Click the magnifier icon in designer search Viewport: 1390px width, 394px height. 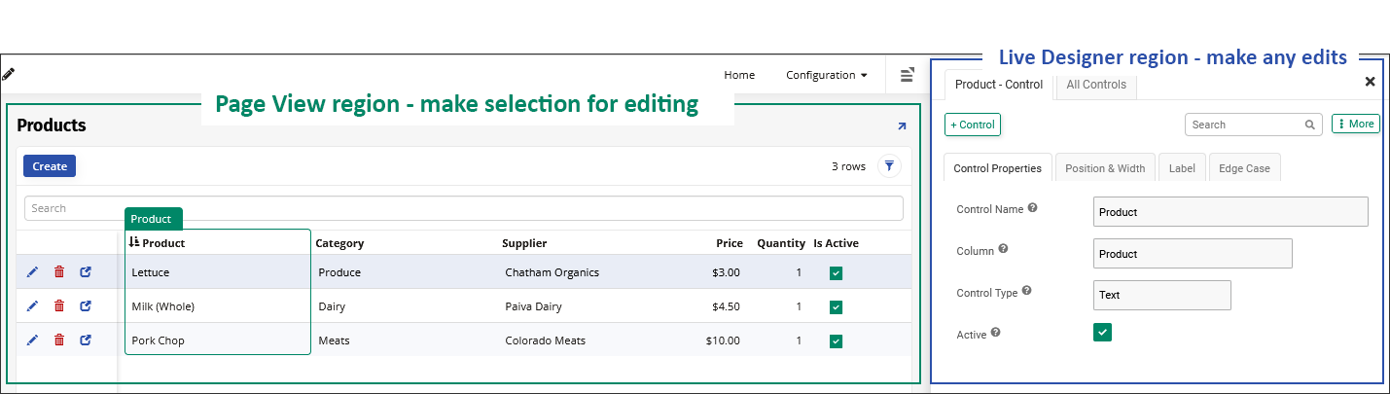pos(1310,125)
